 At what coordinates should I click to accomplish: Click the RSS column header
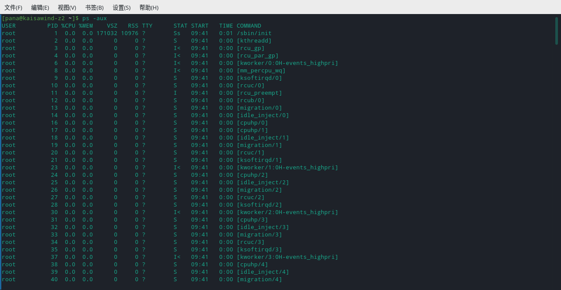tap(133, 25)
